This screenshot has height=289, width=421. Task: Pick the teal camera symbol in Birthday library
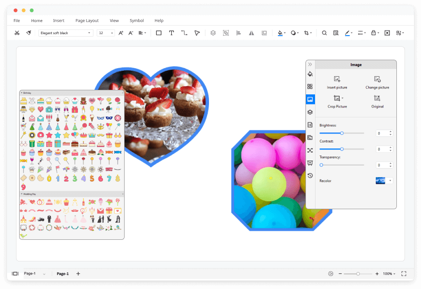49,109
